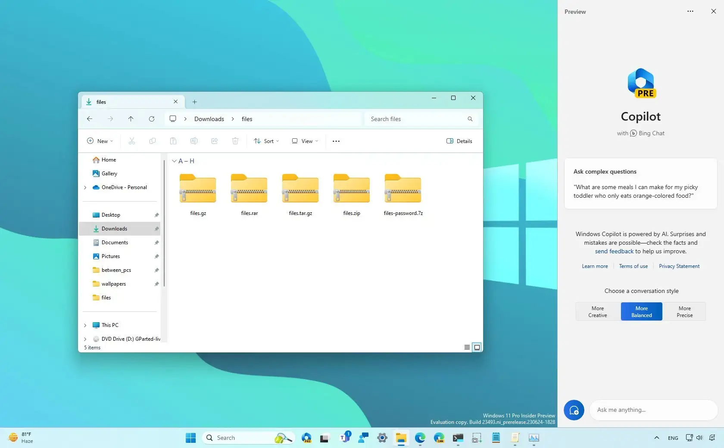Click the Delete trash icon in toolbar
This screenshot has width=724, height=448.
235,141
